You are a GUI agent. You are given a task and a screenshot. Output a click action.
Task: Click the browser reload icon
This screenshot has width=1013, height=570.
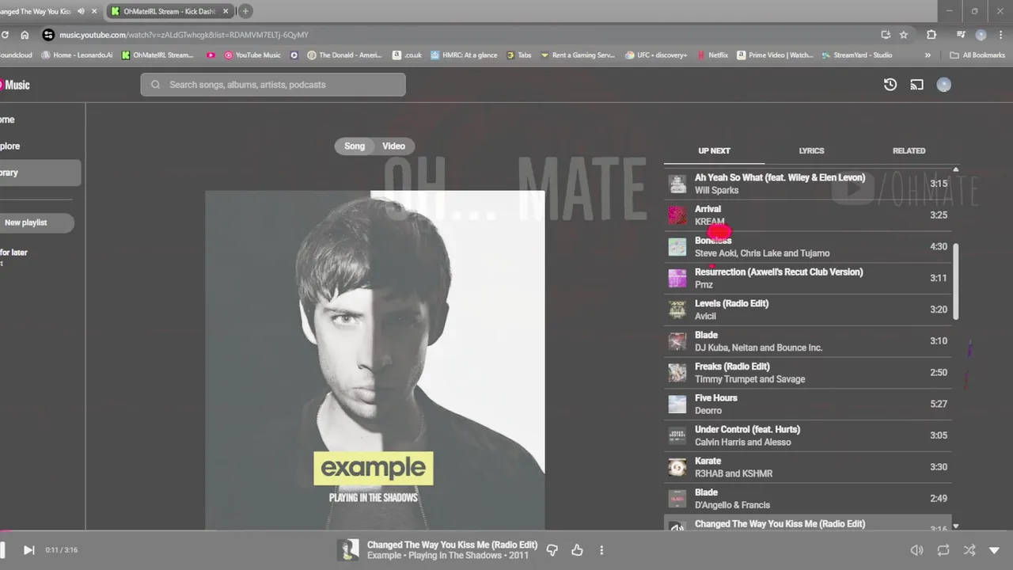pyautogui.click(x=4, y=35)
